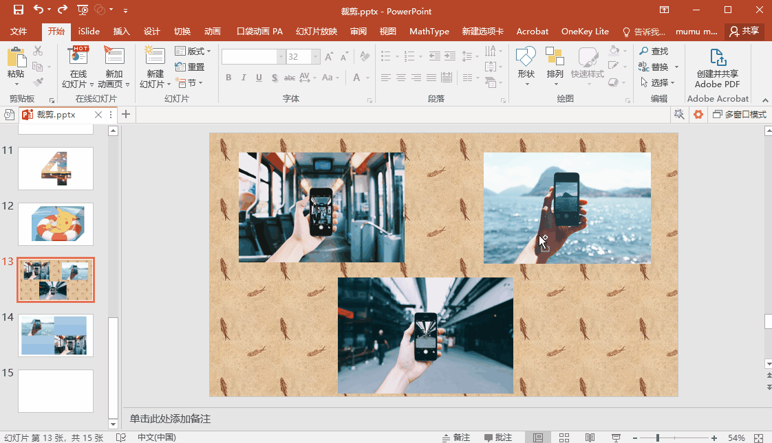
Task: Click the Reset (重置) slide icon
Action: (190, 67)
